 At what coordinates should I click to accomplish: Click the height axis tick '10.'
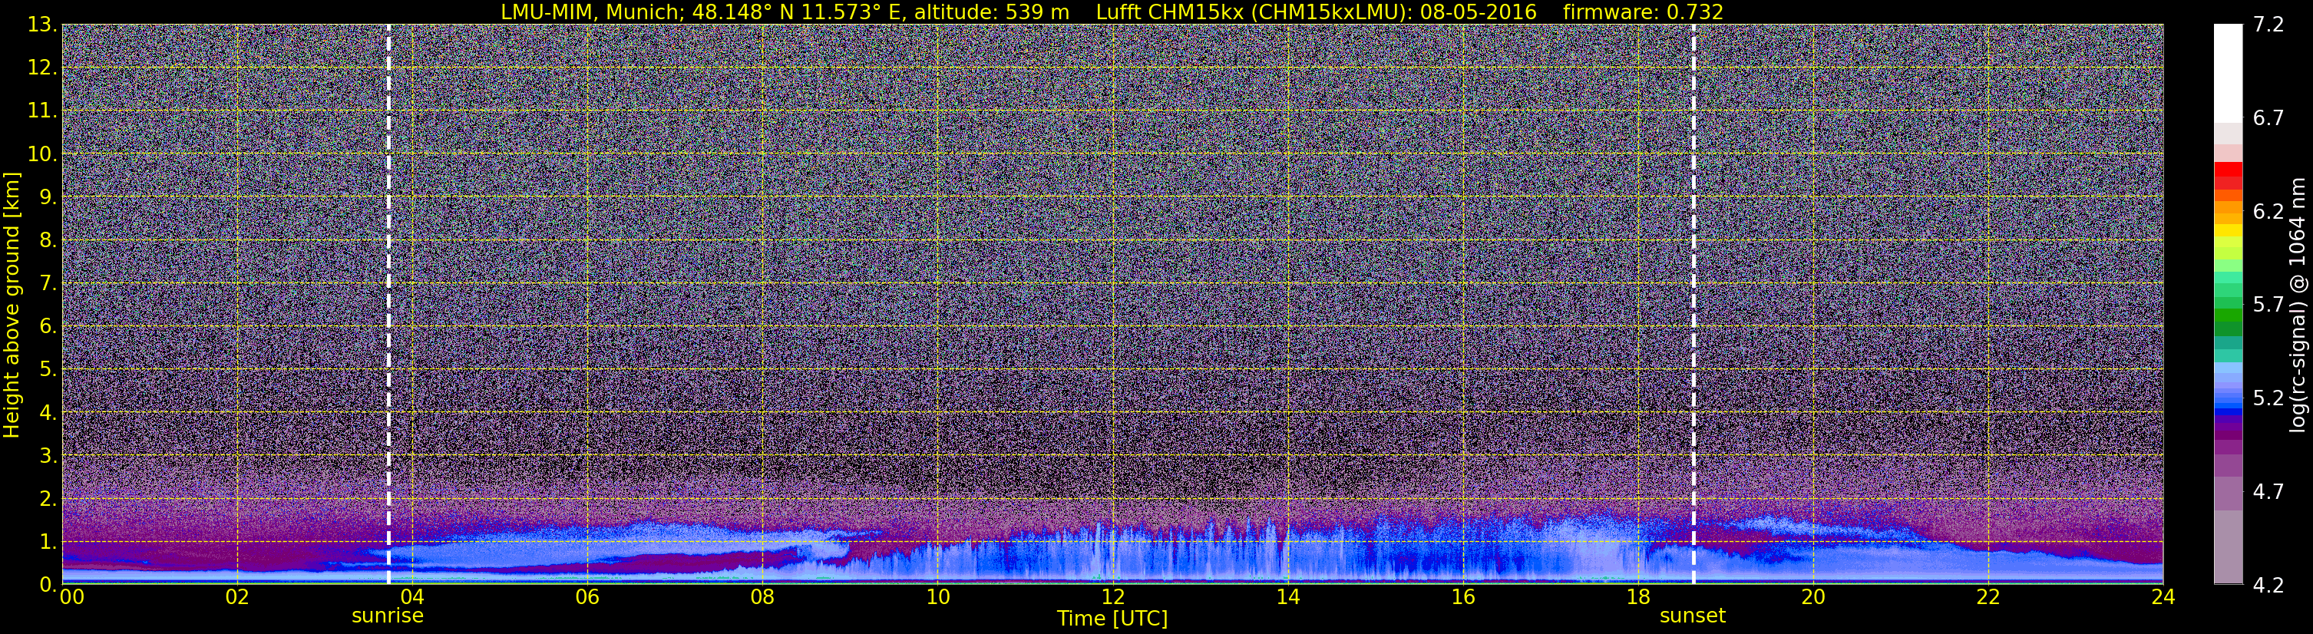(x=42, y=154)
